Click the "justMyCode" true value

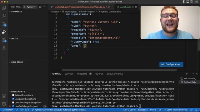click(x=96, y=42)
